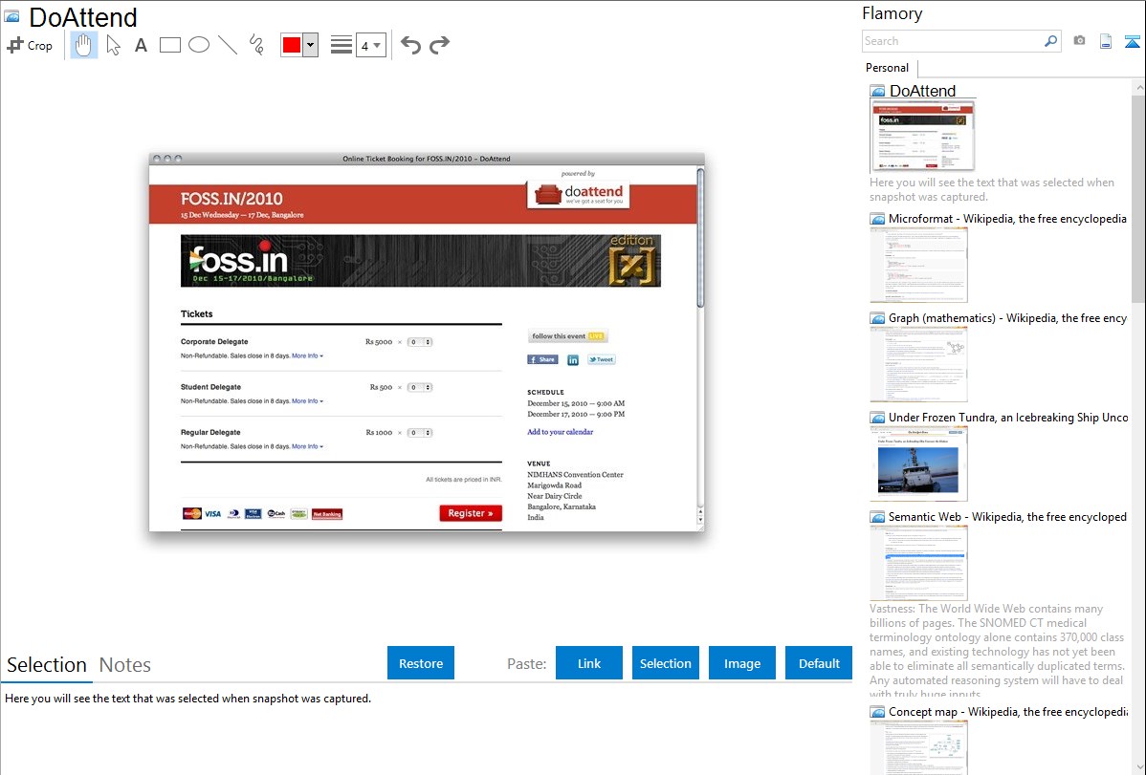The image size is (1146, 775).
Task: Open the Under Frozen Tundra snapshot thumbnail
Action: (918, 463)
